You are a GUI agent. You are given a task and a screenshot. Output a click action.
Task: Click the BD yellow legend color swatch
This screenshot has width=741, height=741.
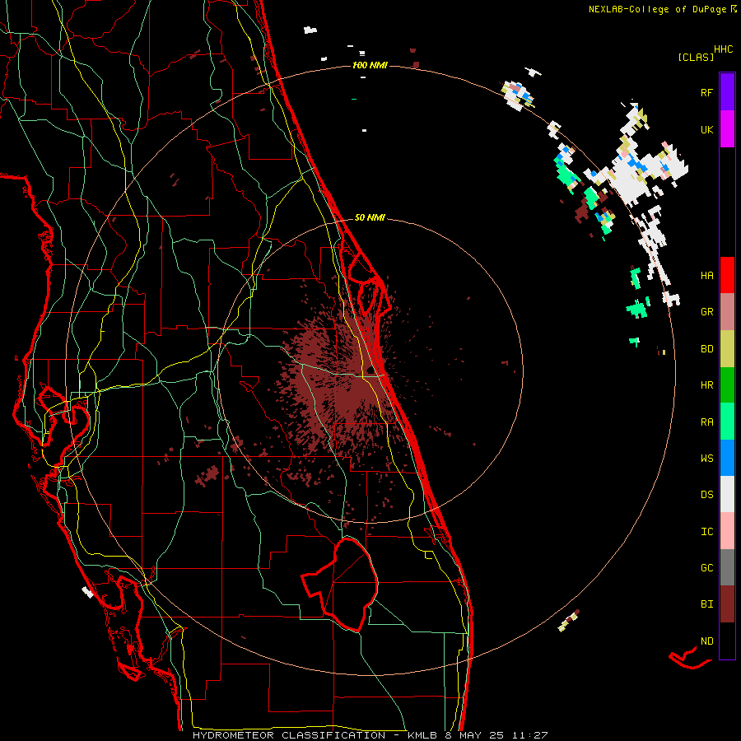click(727, 349)
